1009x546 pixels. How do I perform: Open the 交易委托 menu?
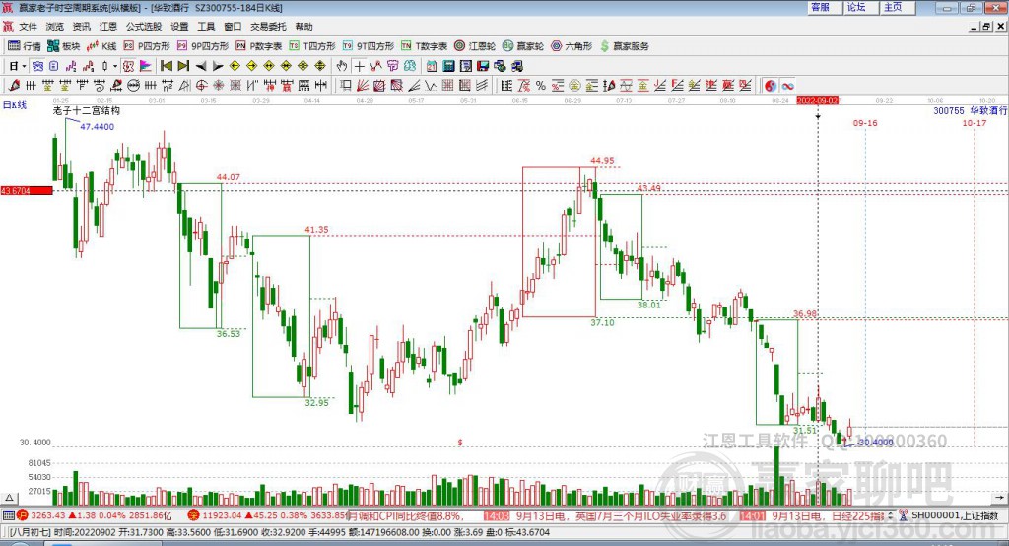[268, 27]
